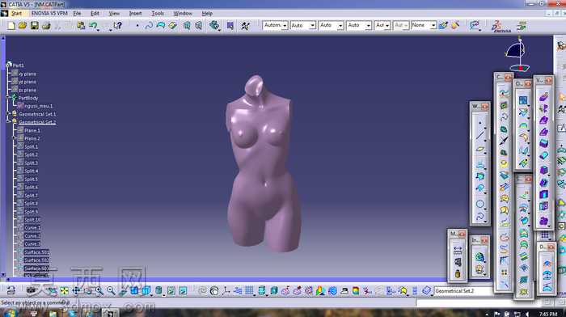Click the Print icon in top toolbar

point(46,26)
